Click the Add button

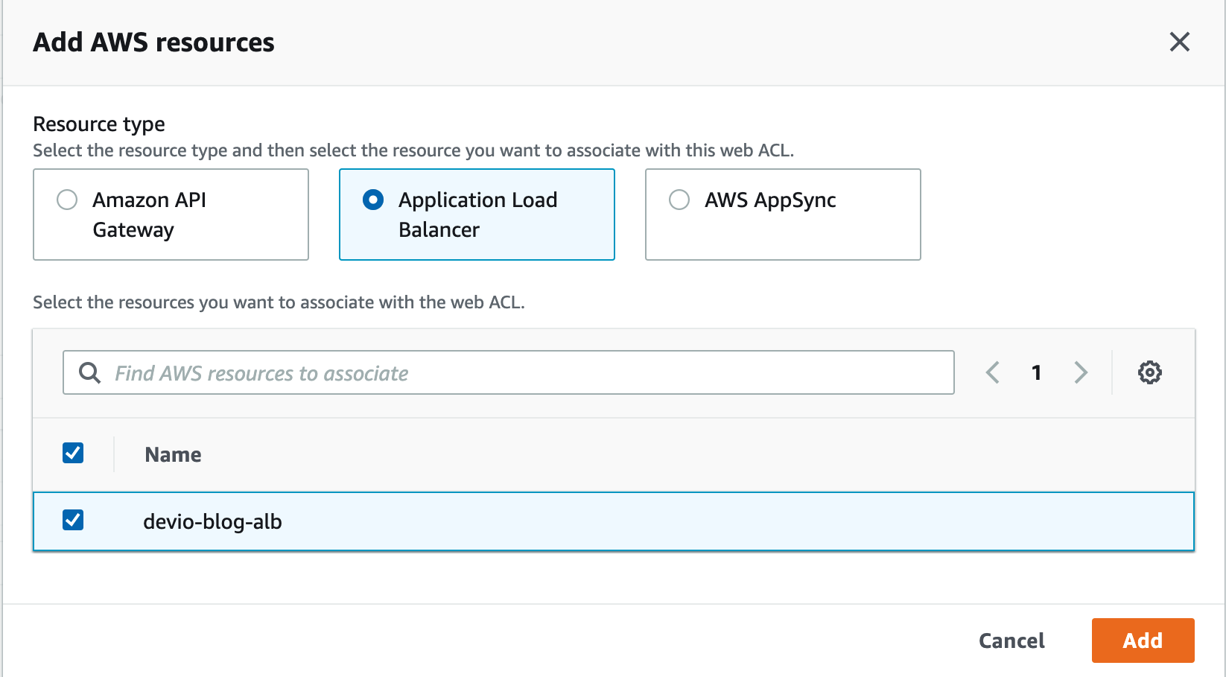(x=1142, y=640)
